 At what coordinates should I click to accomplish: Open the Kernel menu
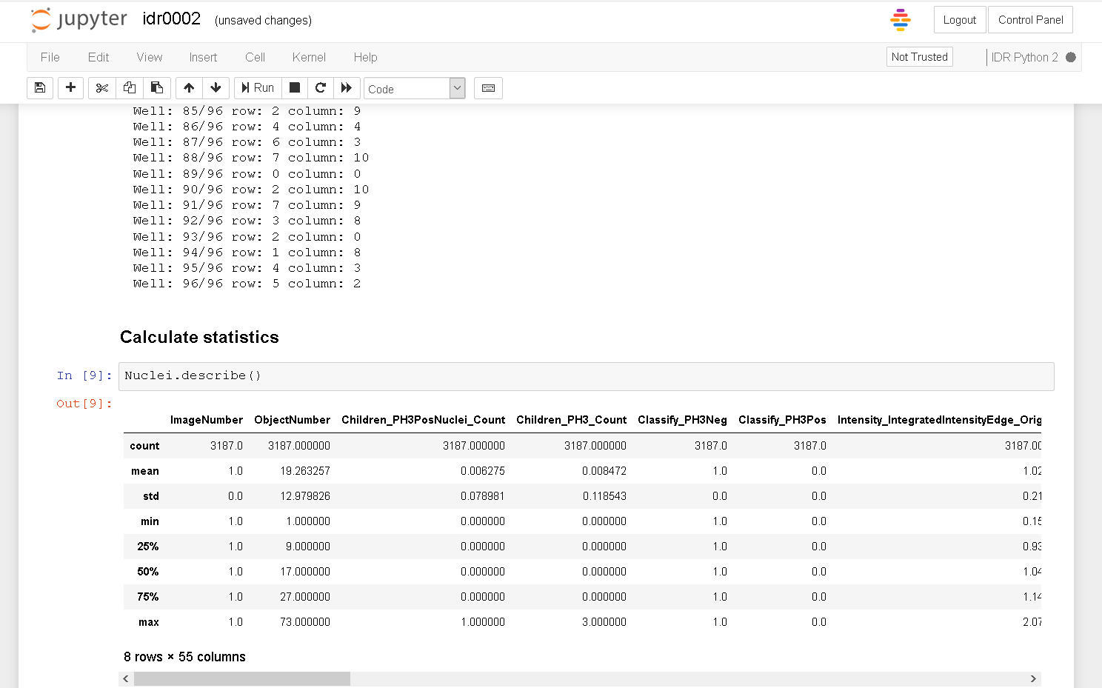point(309,57)
